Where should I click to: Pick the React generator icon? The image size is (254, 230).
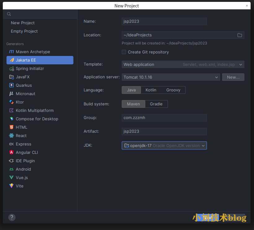click(x=11, y=136)
